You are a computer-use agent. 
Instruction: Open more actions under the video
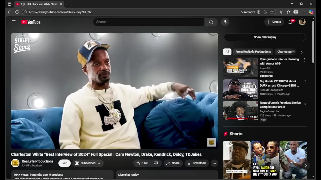(214, 163)
